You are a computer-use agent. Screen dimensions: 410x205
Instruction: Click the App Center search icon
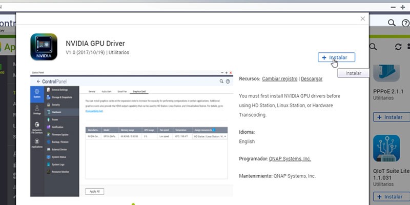click(373, 47)
